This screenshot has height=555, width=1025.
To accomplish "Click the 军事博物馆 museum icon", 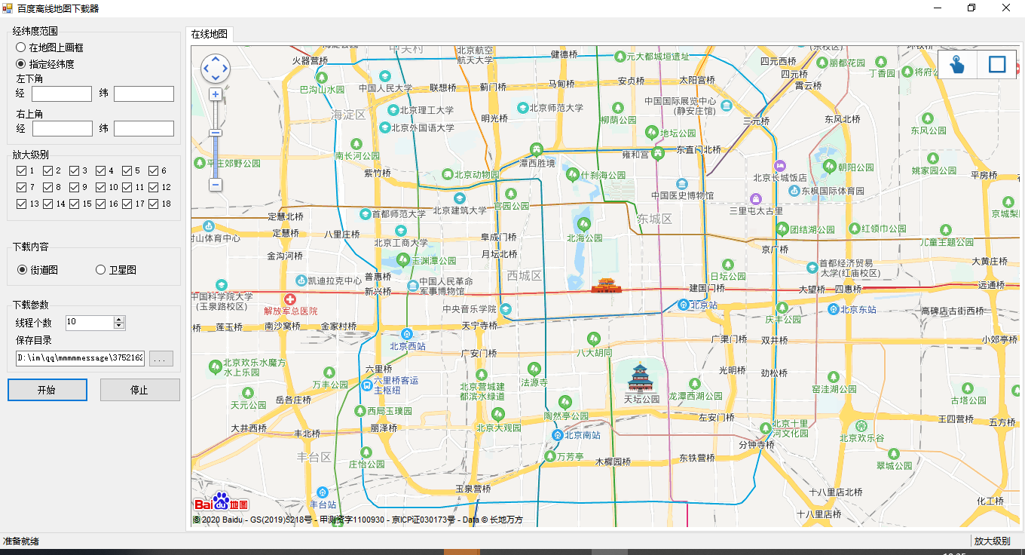I will pos(413,286).
